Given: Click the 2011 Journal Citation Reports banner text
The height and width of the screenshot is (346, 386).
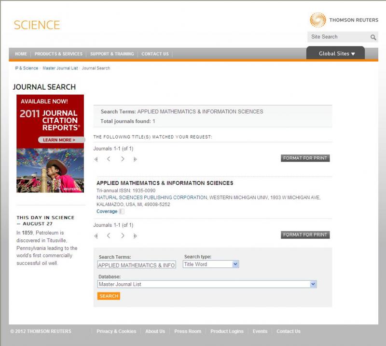Looking at the screenshot, I should tap(50, 121).
